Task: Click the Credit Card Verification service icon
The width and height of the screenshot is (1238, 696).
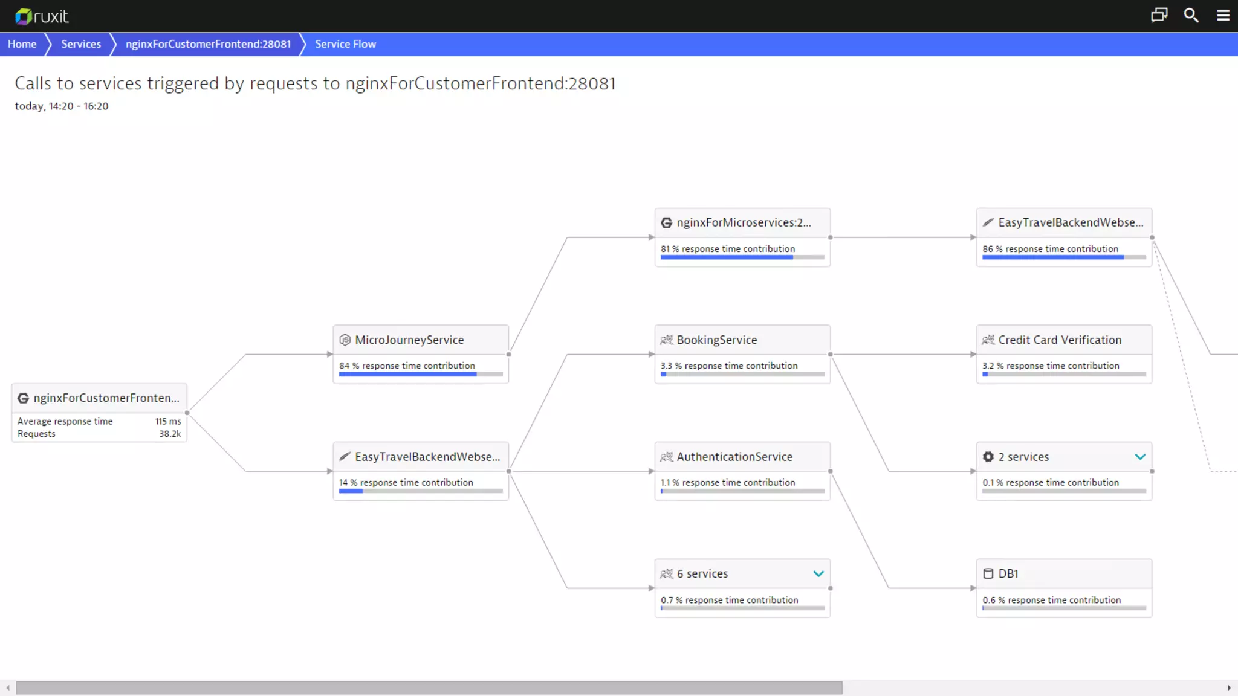Action: pos(988,340)
